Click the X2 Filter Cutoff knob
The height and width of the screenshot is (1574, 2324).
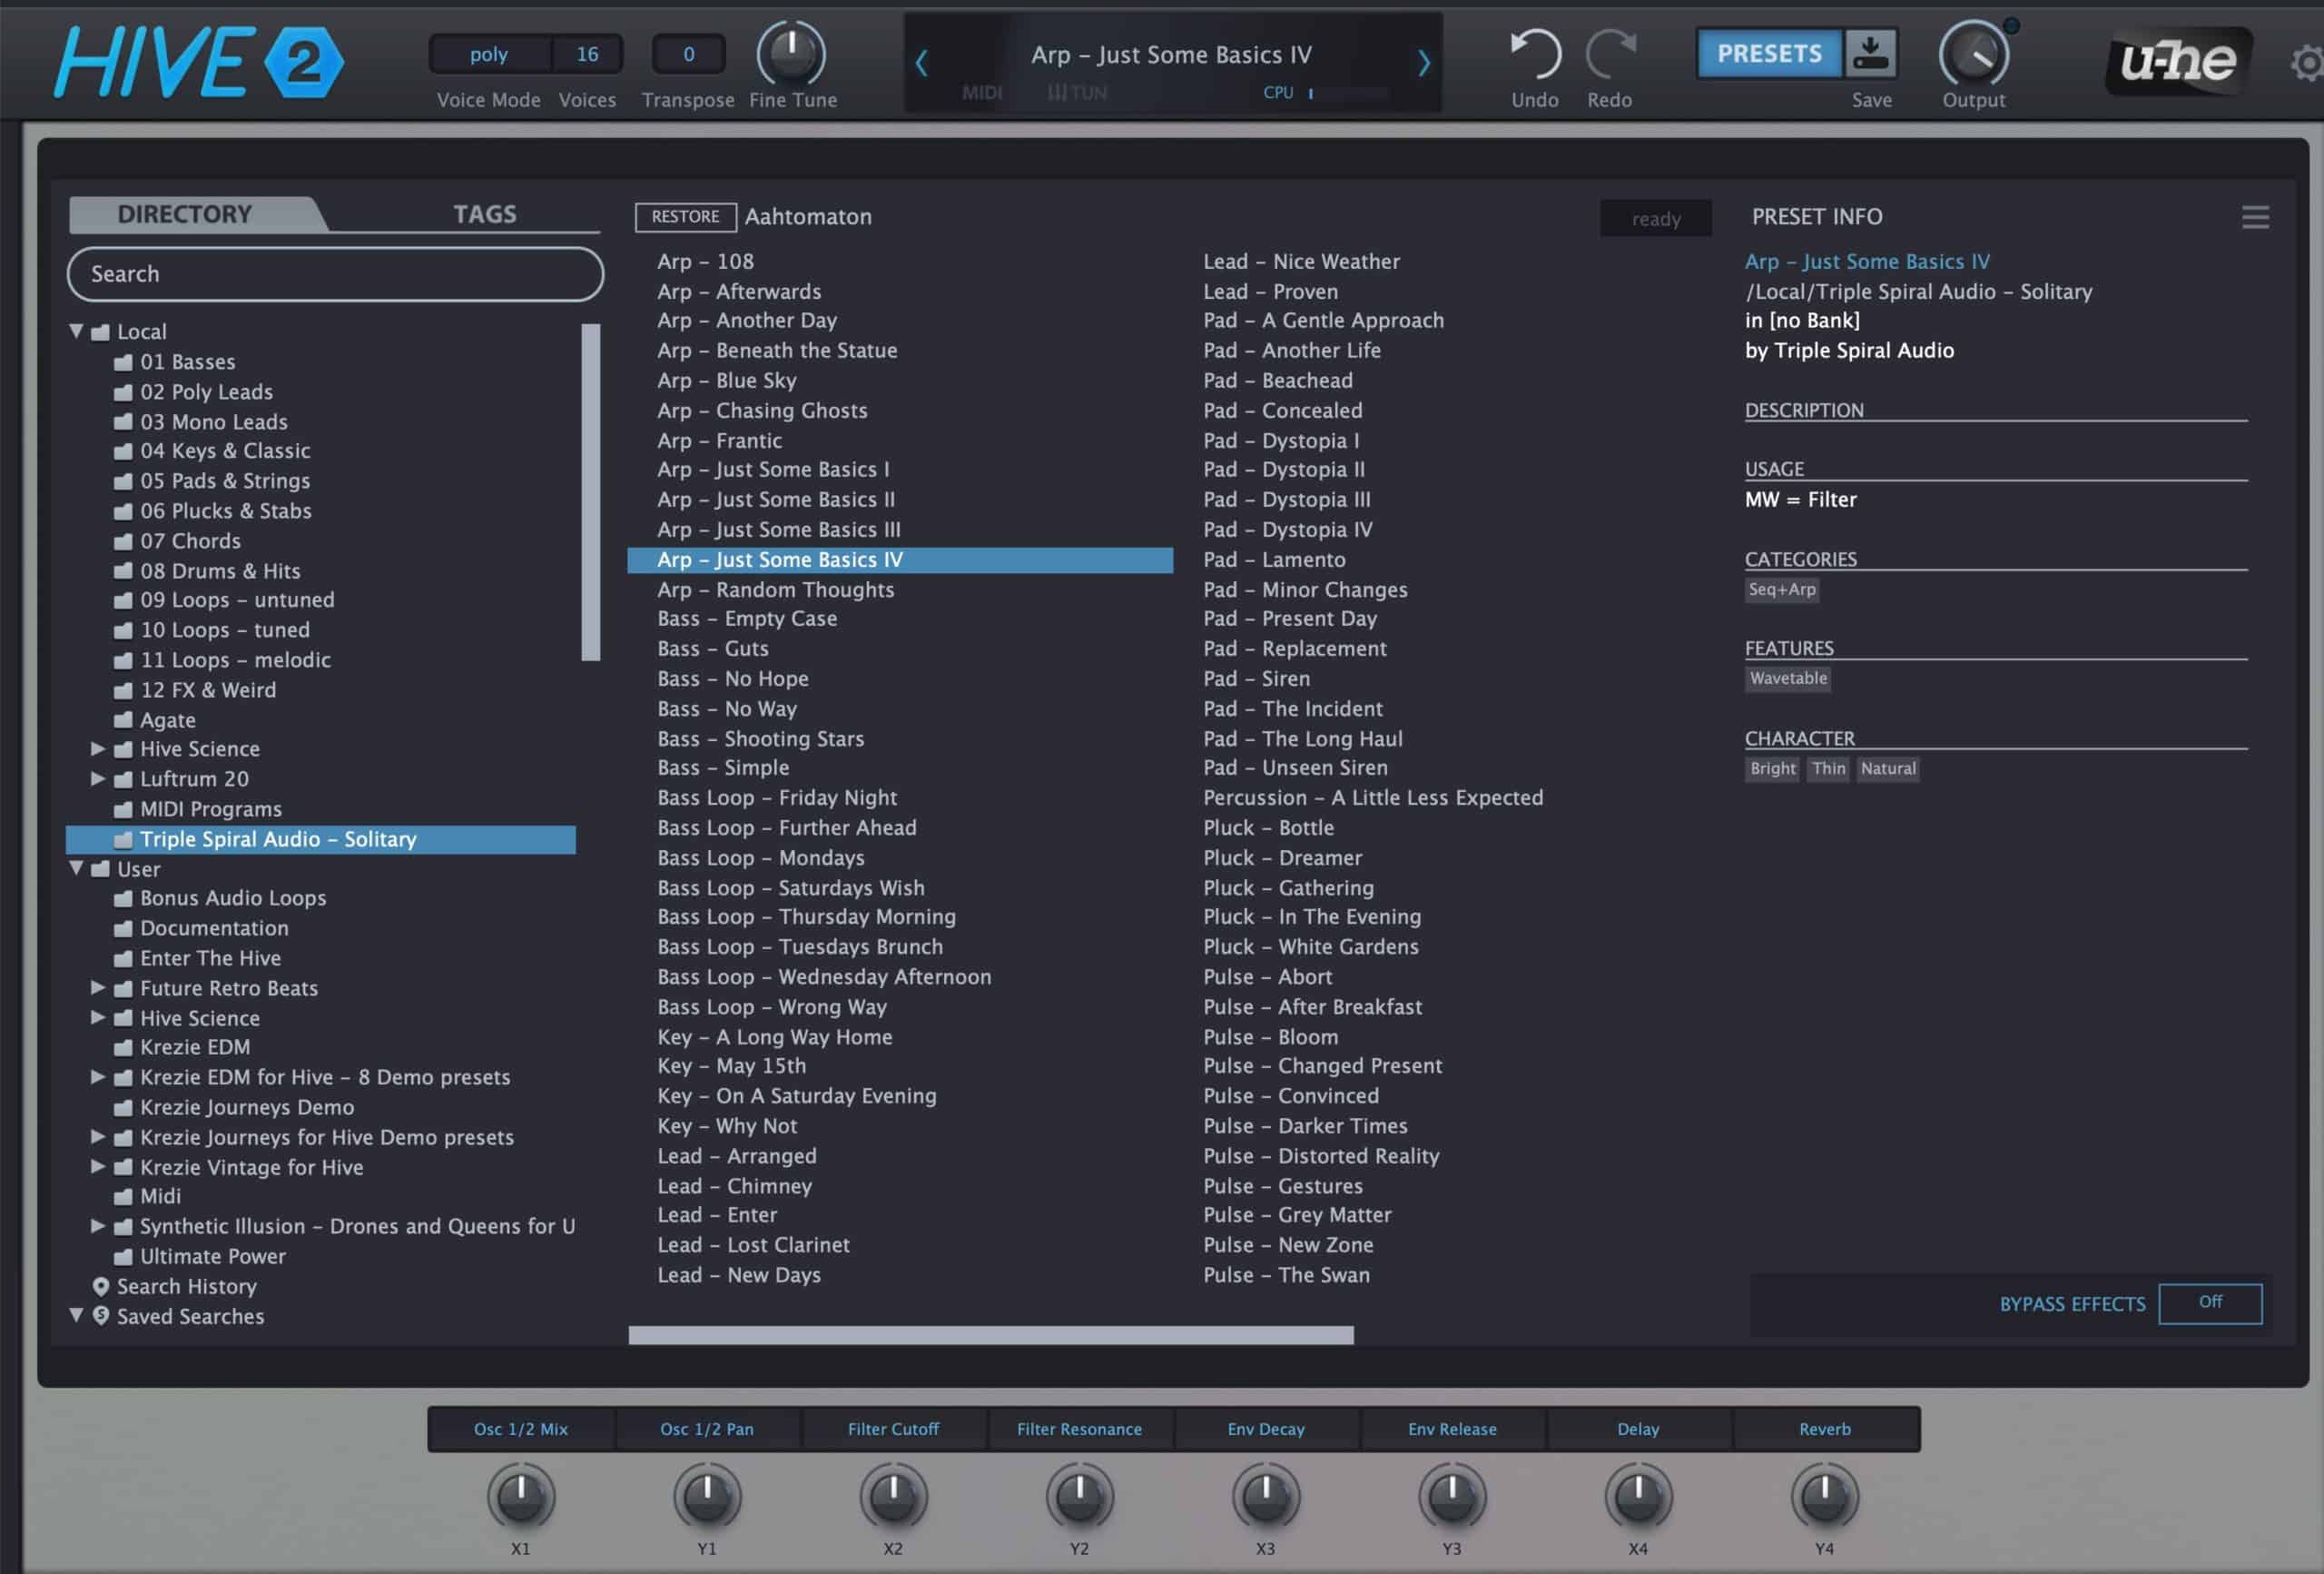point(893,1497)
